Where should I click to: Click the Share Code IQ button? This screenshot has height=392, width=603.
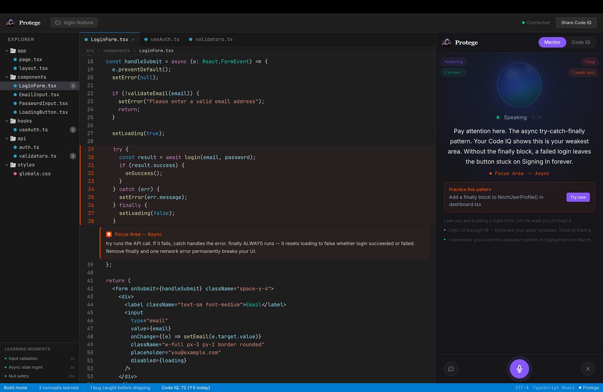(576, 23)
